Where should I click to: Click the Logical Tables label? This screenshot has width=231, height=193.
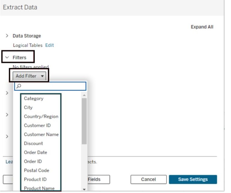coord(28,45)
